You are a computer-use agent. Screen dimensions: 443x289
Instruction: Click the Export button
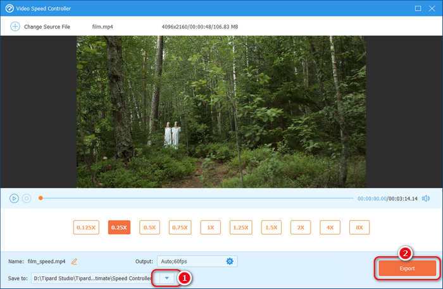[406, 268]
